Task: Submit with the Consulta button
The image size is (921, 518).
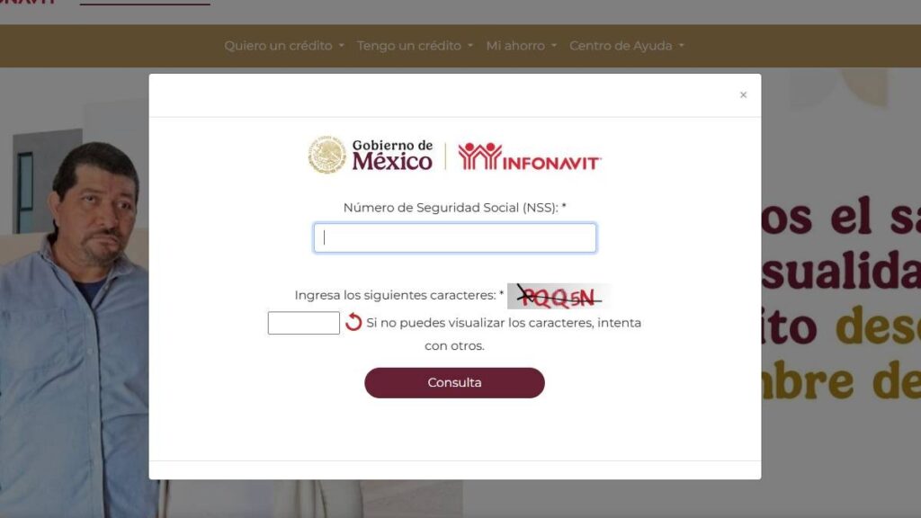Action: (454, 383)
